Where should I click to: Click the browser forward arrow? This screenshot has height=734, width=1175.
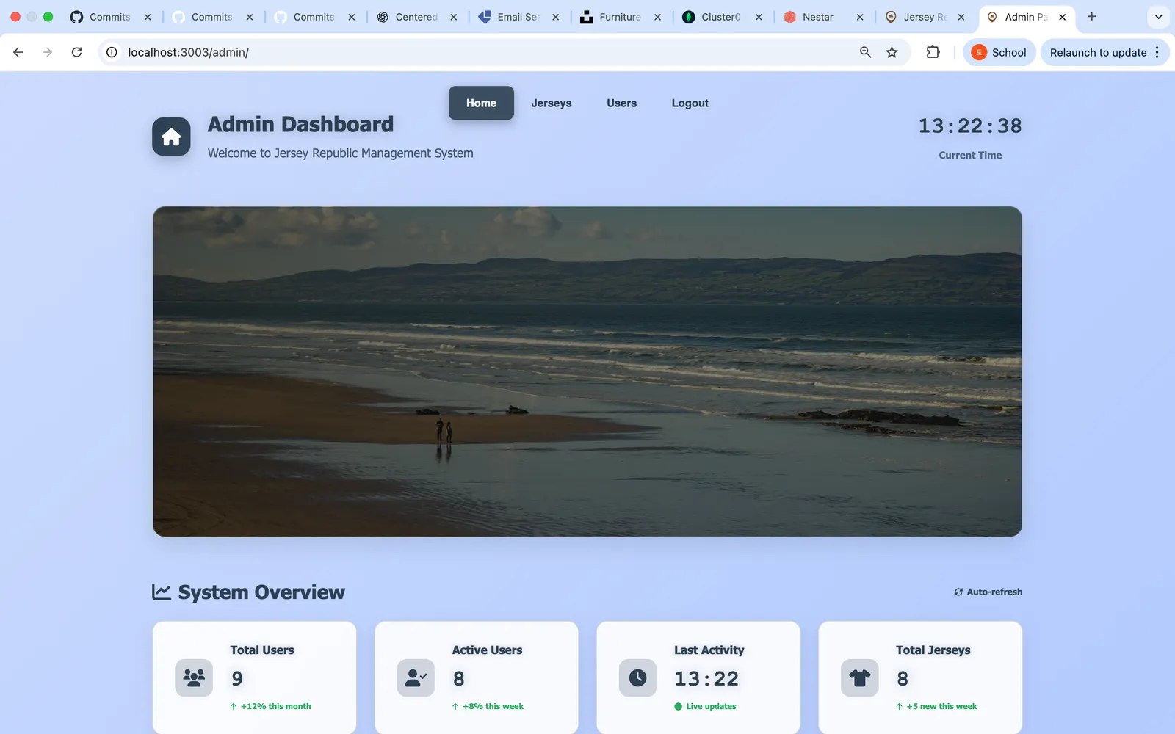[x=47, y=52]
